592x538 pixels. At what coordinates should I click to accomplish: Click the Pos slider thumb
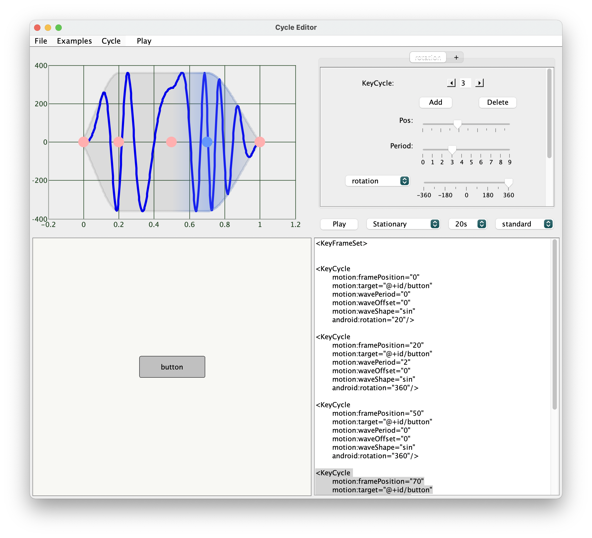click(x=457, y=124)
